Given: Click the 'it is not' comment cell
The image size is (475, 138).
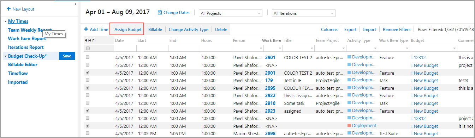Looking at the screenshot, I should point(466,126).
